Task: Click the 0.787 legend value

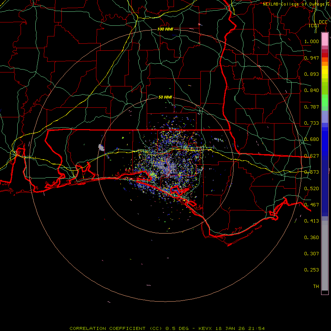Action: (x=312, y=107)
